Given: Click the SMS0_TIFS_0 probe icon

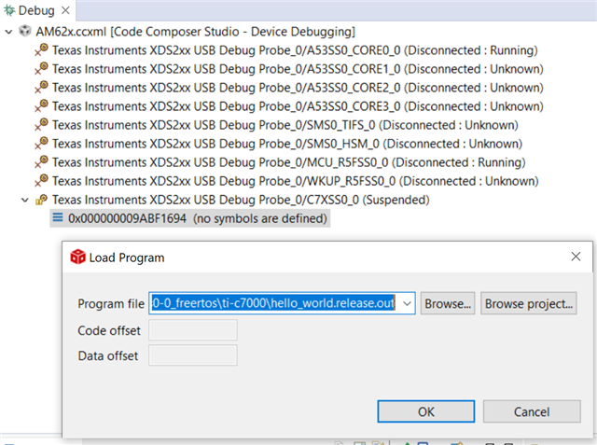Looking at the screenshot, I should [x=41, y=124].
